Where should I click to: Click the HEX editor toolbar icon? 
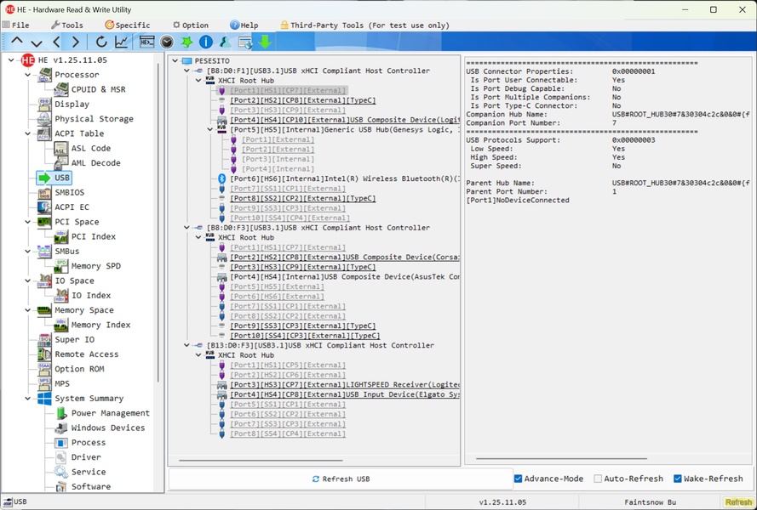point(146,42)
